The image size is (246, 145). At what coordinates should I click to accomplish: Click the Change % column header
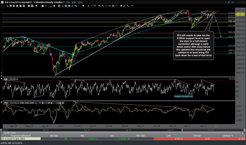click(x=228, y=136)
